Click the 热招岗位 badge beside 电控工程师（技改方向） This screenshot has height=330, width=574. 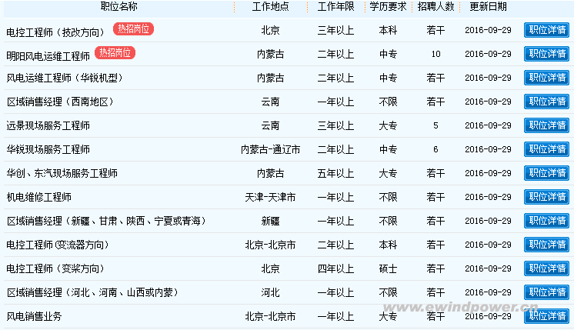pos(134,28)
